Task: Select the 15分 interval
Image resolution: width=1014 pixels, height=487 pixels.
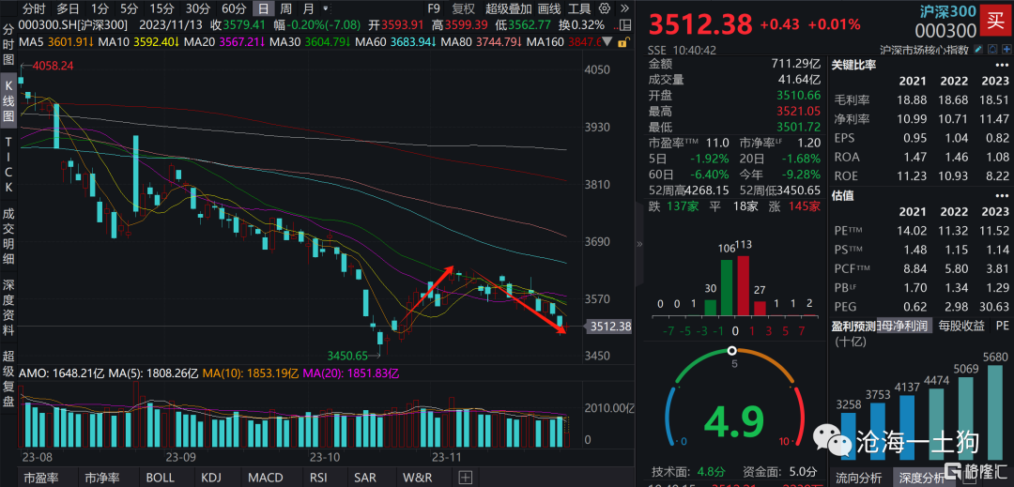Action: pos(161,9)
